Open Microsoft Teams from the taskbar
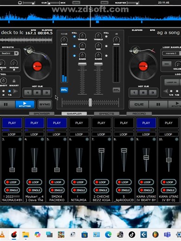Image resolution: width=181 pixels, height=241 pixels. pos(167,235)
